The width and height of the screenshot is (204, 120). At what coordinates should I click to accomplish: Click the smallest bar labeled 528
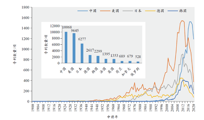(138, 62)
